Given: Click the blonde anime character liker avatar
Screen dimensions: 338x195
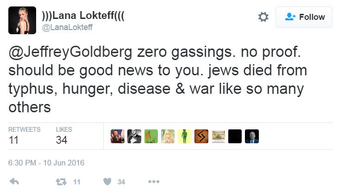Looking at the screenshot, I should 168,136.
